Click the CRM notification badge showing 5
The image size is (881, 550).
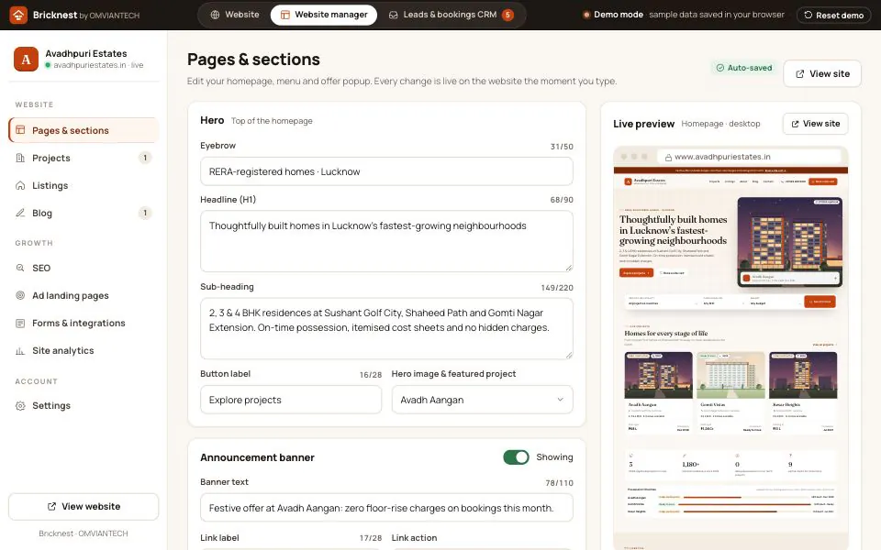click(x=507, y=16)
